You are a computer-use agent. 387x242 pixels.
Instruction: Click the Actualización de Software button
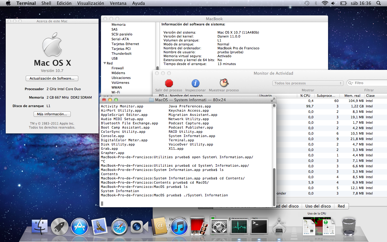52,78
